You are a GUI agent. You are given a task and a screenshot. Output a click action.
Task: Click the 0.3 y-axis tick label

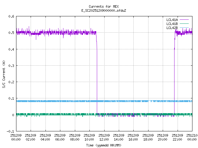tap(11, 66)
